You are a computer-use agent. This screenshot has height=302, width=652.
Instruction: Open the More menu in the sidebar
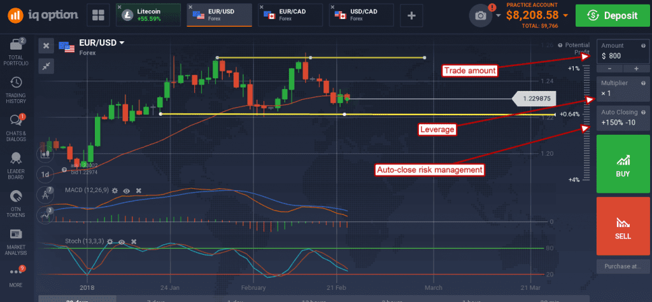coord(16,276)
